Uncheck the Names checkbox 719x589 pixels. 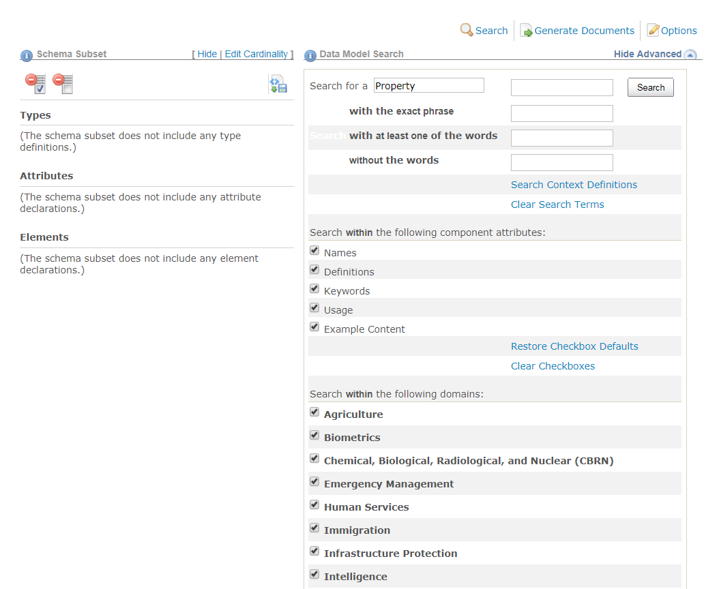pos(314,251)
